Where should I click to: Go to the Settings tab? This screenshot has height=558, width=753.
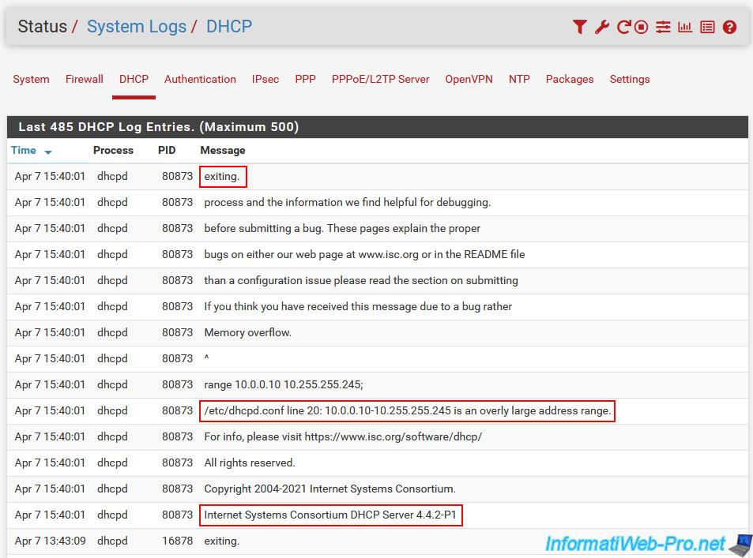629,79
